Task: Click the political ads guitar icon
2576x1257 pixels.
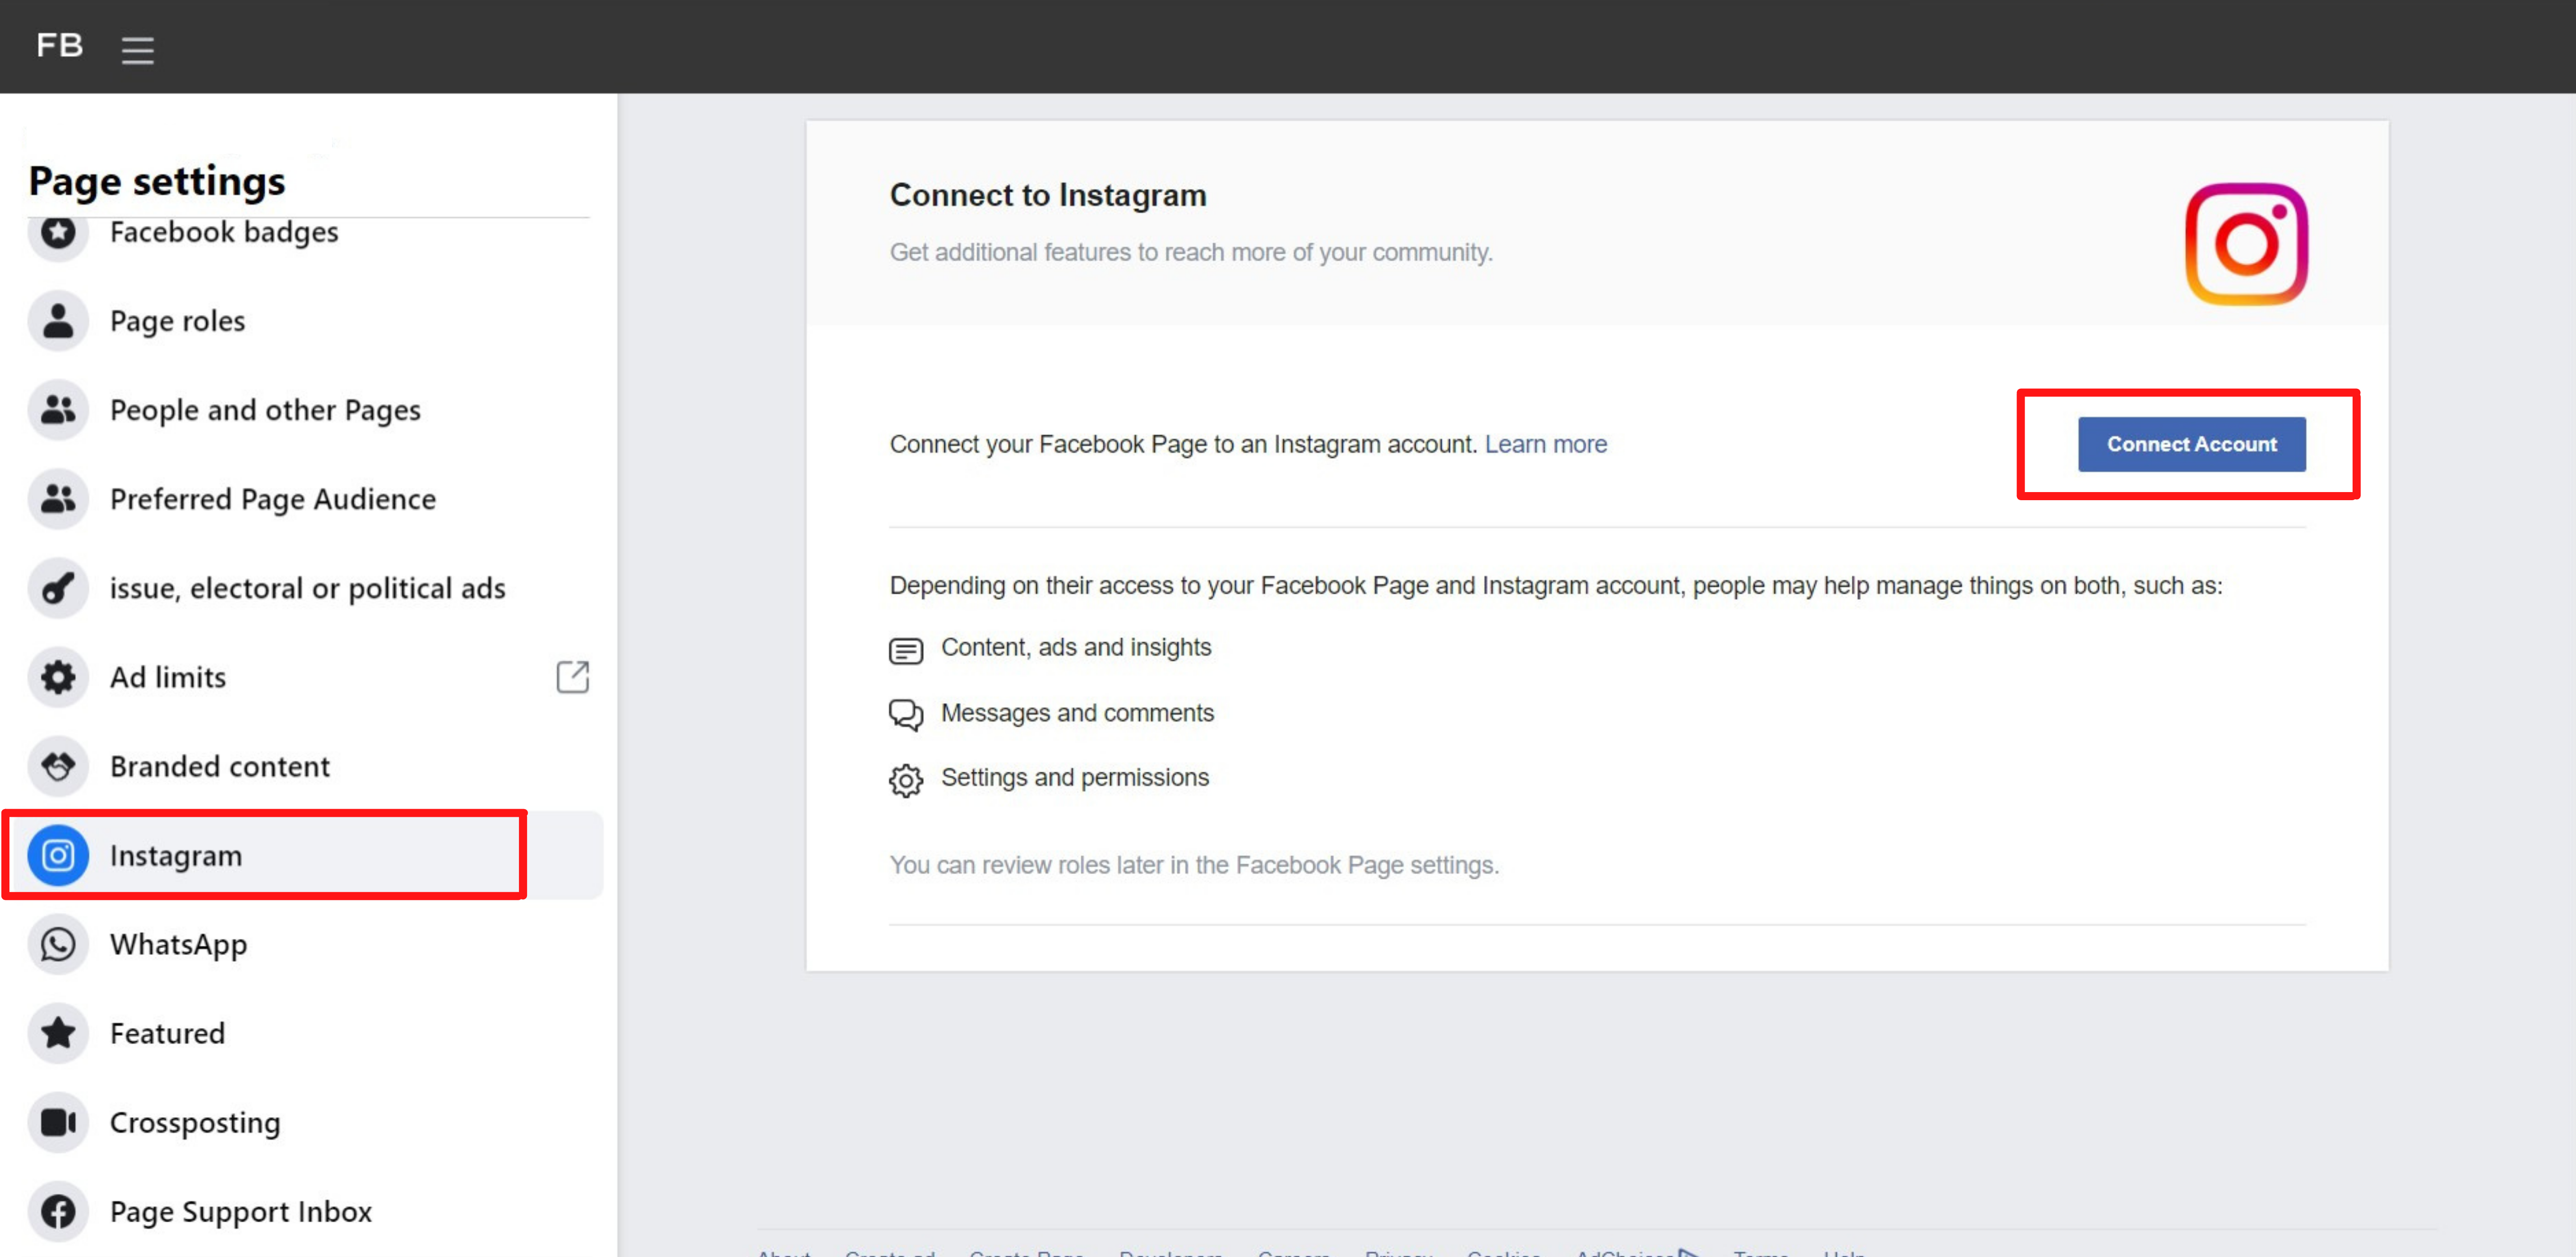Action: click(x=58, y=588)
